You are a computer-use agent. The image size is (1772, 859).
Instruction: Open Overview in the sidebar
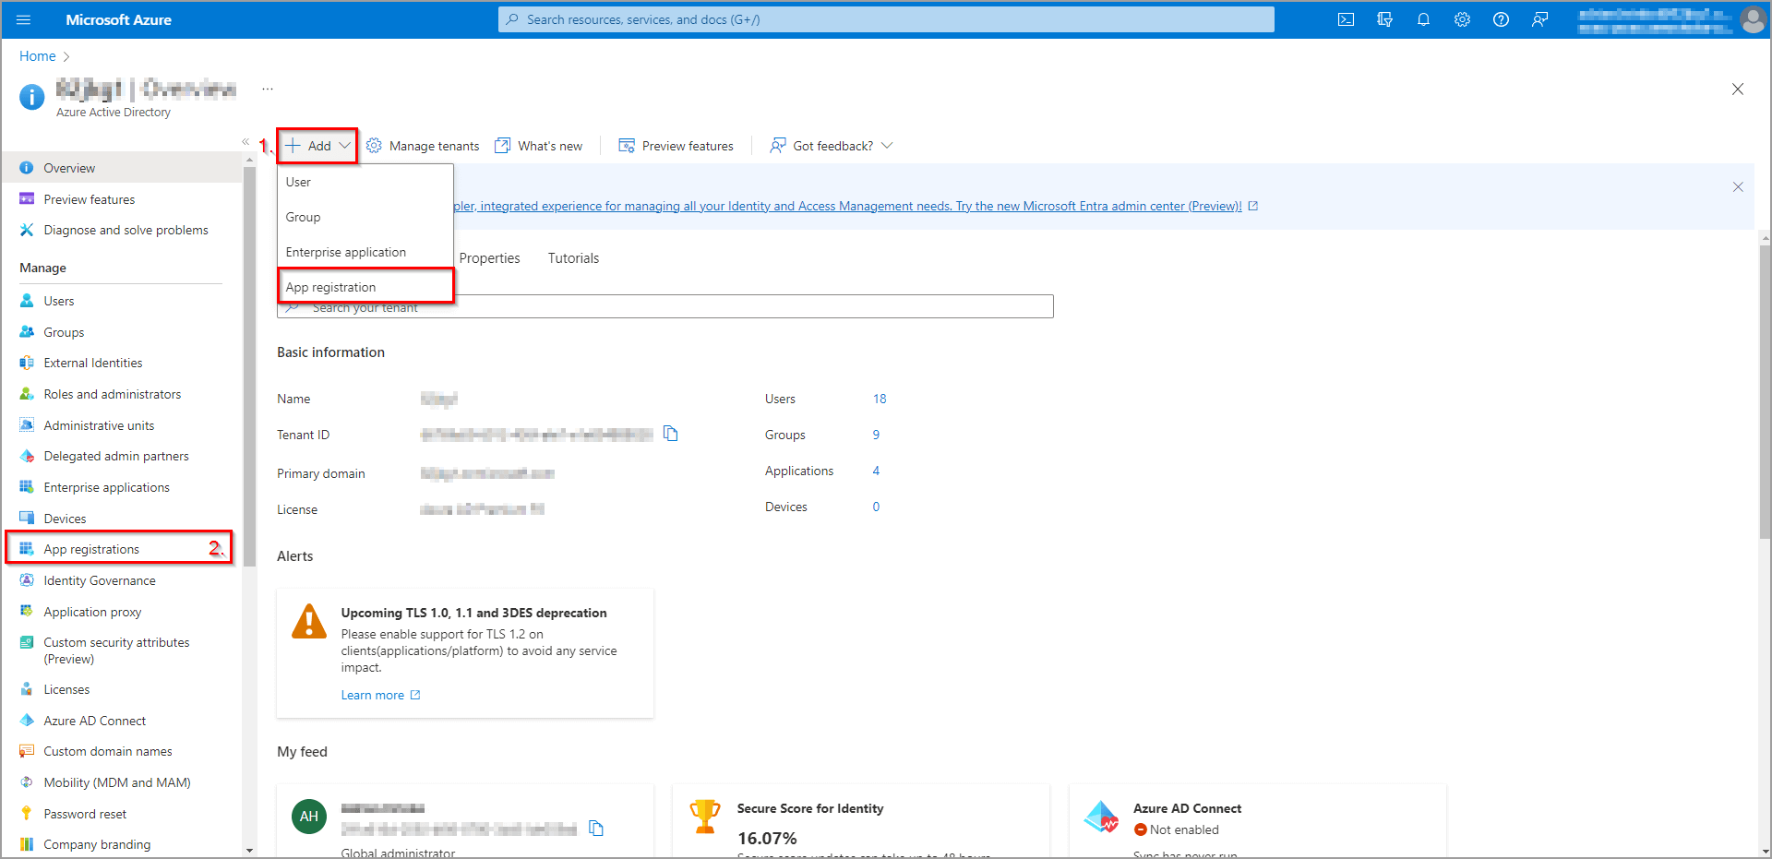point(122,168)
